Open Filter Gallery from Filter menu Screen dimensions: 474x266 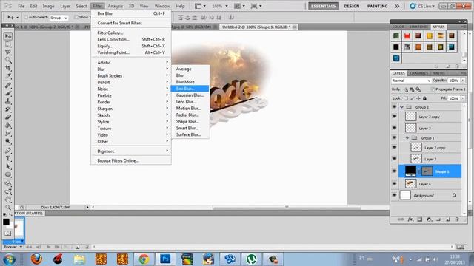pos(131,33)
